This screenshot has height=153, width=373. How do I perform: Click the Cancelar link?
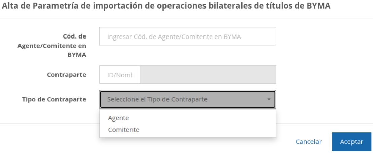point(308,142)
